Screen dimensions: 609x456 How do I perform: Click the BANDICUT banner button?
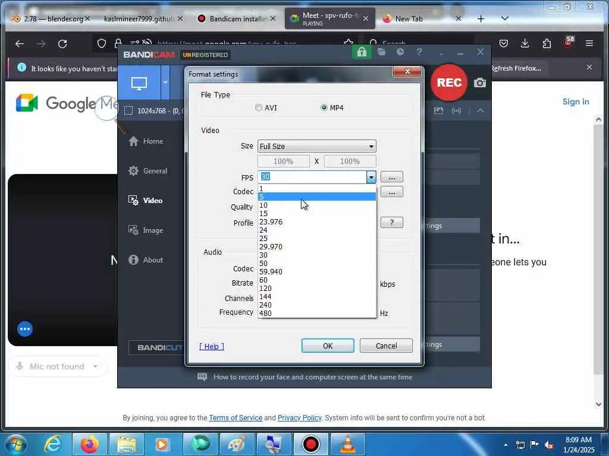(156, 347)
